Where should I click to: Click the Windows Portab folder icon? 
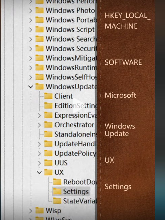(39, 20)
